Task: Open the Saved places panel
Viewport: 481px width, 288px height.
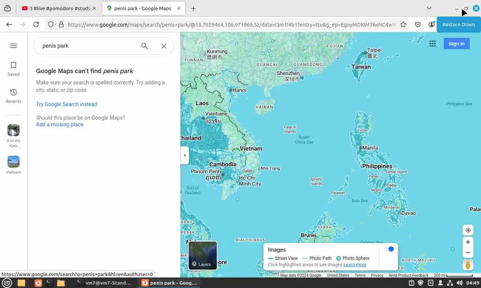Action: click(14, 69)
